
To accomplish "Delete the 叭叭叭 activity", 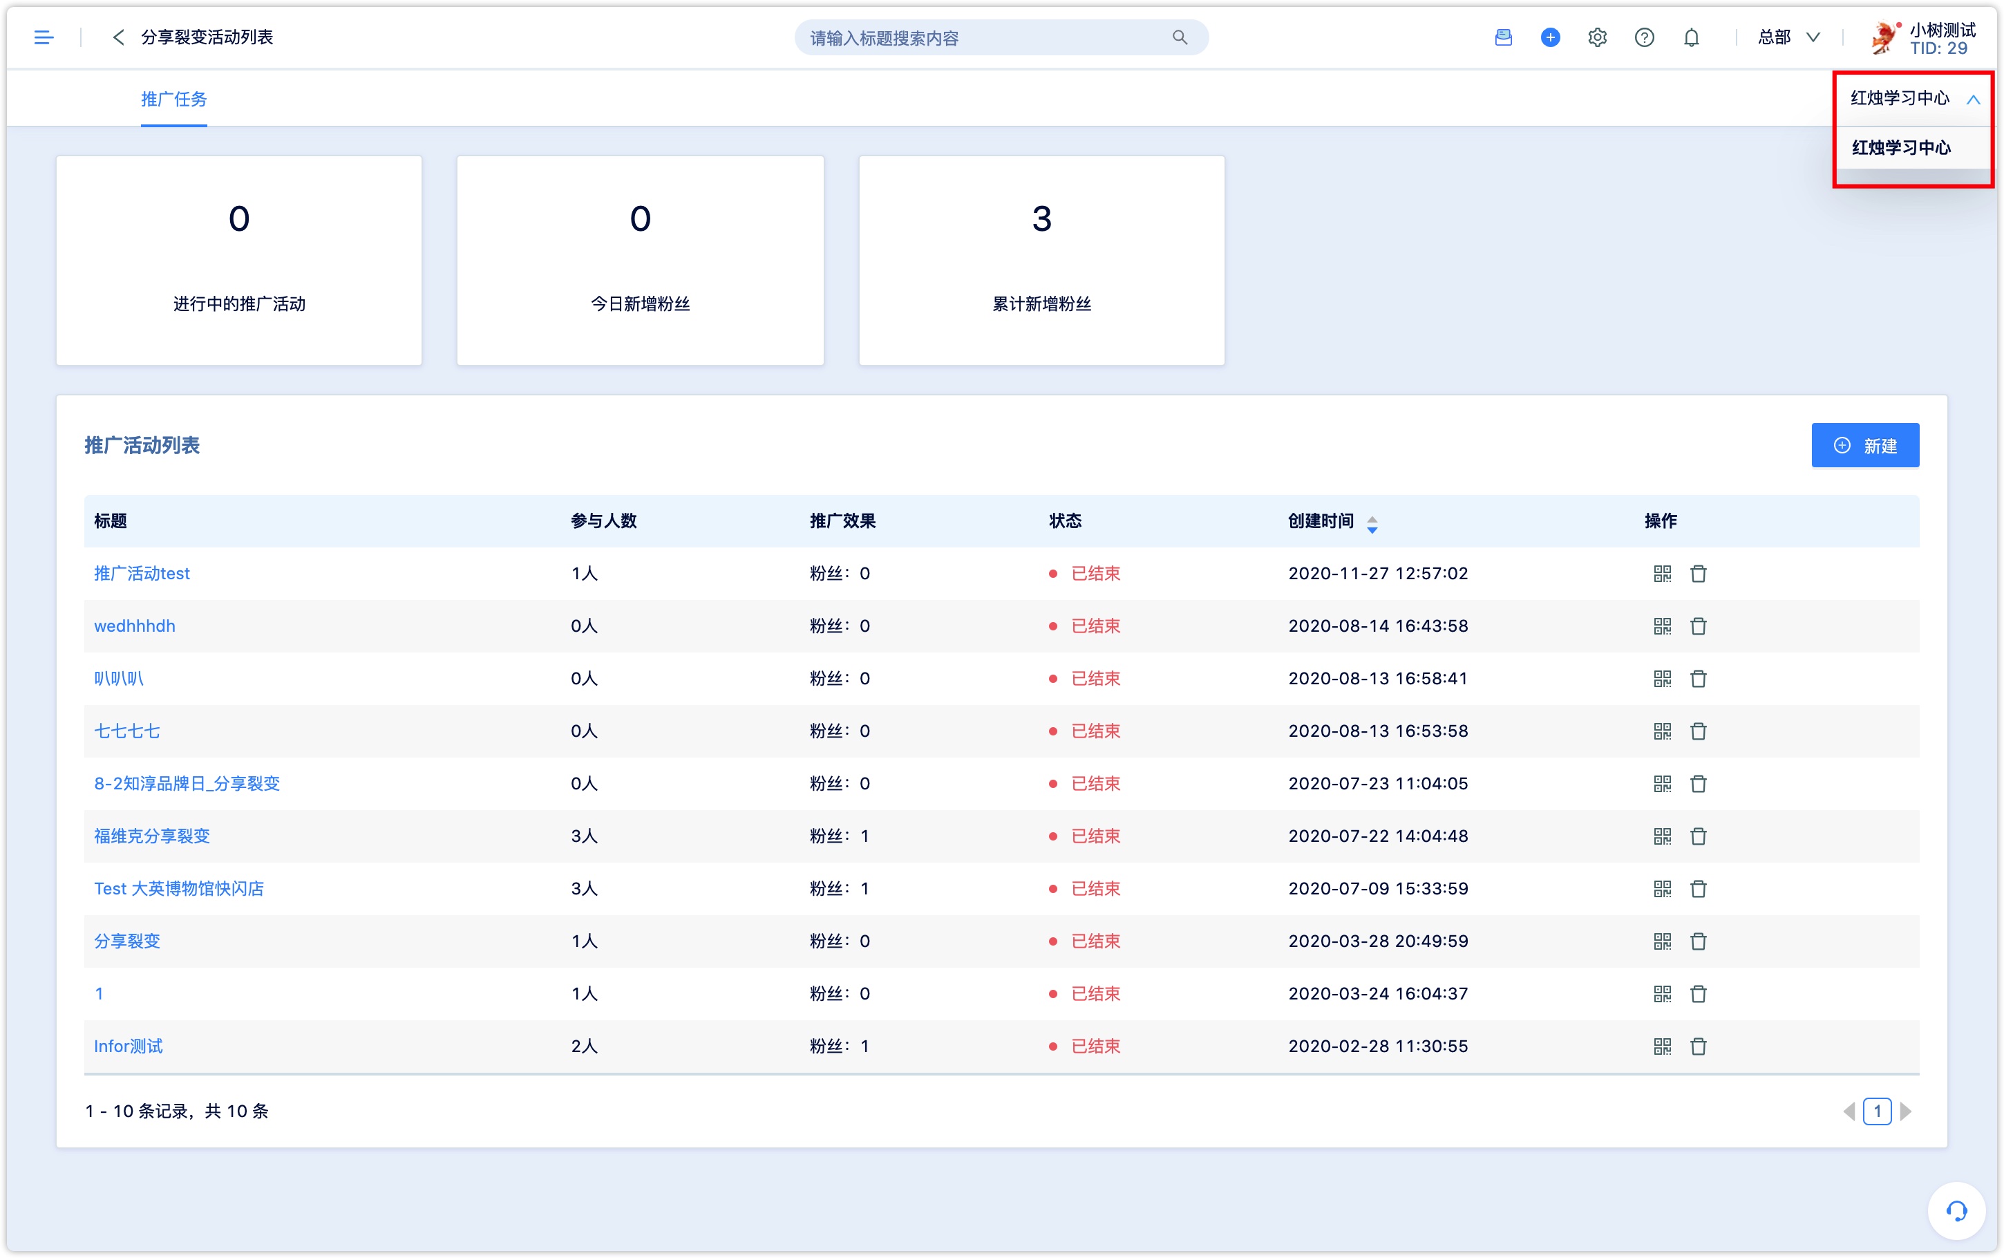I will click(x=1698, y=678).
